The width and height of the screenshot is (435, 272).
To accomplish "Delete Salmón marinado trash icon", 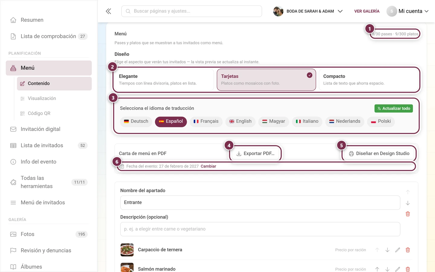I will (408, 269).
